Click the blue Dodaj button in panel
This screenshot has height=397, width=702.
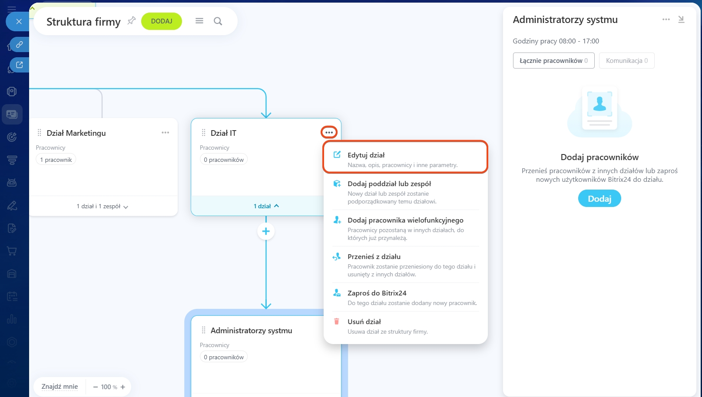599,199
